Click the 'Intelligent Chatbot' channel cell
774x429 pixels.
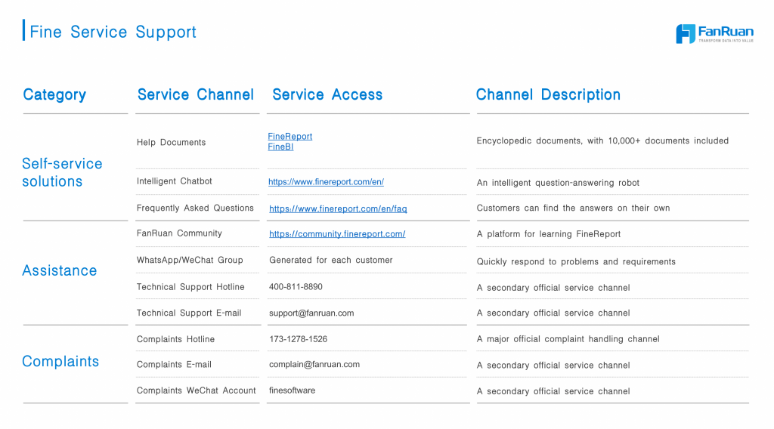pyautogui.click(x=175, y=181)
